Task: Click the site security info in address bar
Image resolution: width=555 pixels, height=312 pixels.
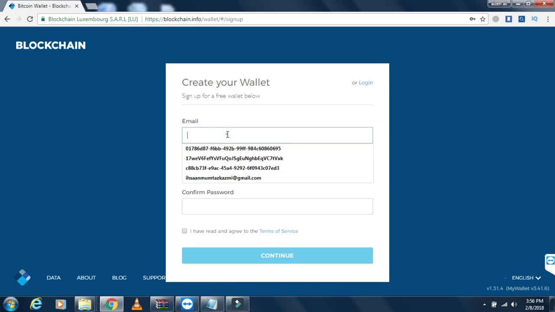Action: (89, 19)
